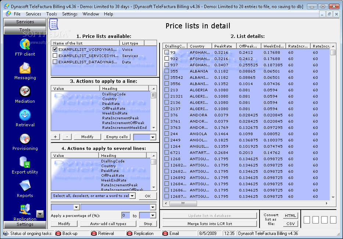
Task: Click the list details horizontal scrollbar thumb
Action: click(183, 203)
